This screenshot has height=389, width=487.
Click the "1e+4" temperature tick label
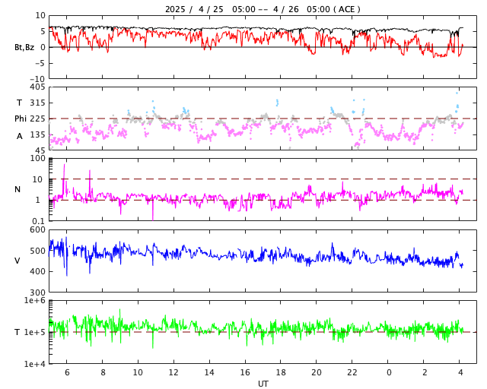[x=35, y=364]
